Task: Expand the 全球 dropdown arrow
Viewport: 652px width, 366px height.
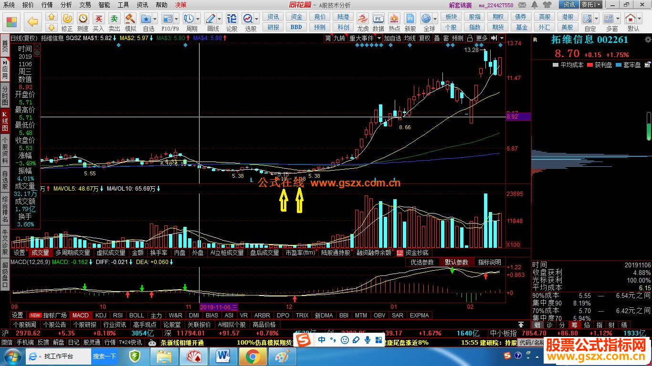Action: pos(435,19)
